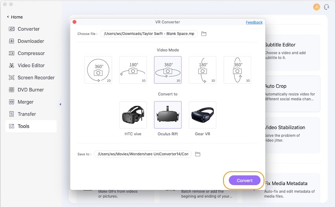Viewport: 335px width, 207px height.
Task: Select HTC vive headset as target
Action: coord(133,115)
